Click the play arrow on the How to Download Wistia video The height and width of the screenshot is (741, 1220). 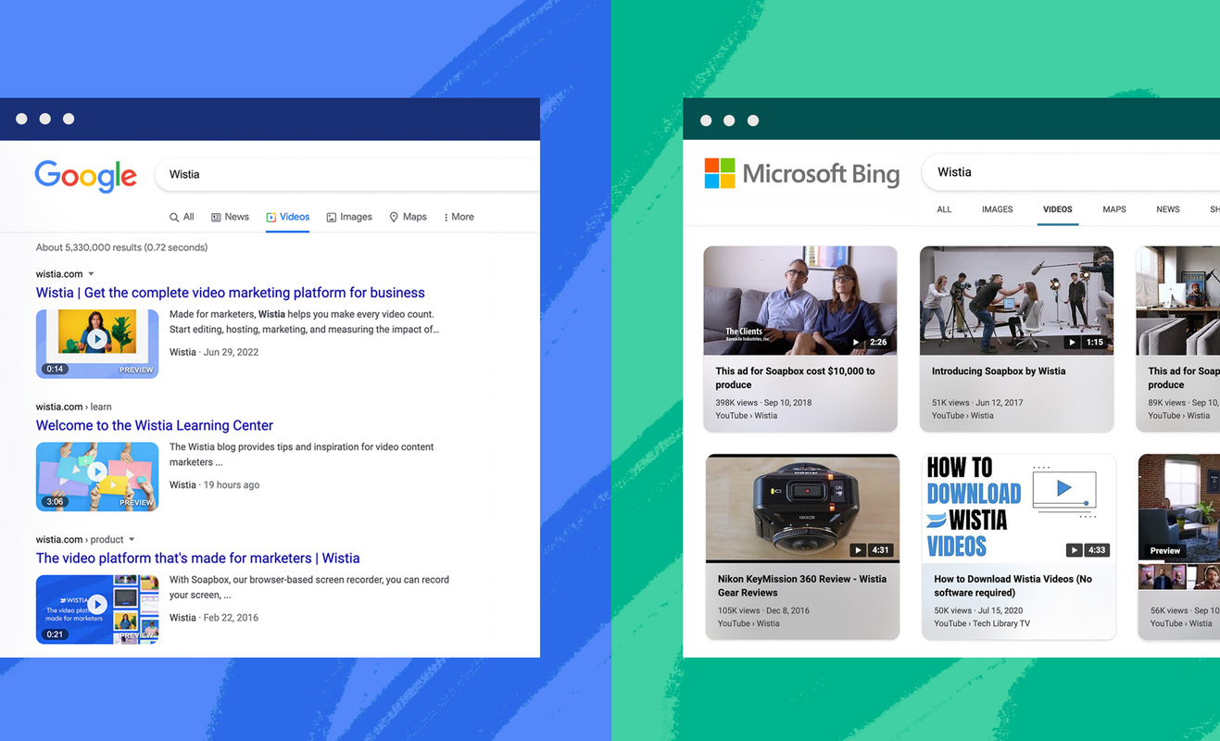point(1073,549)
